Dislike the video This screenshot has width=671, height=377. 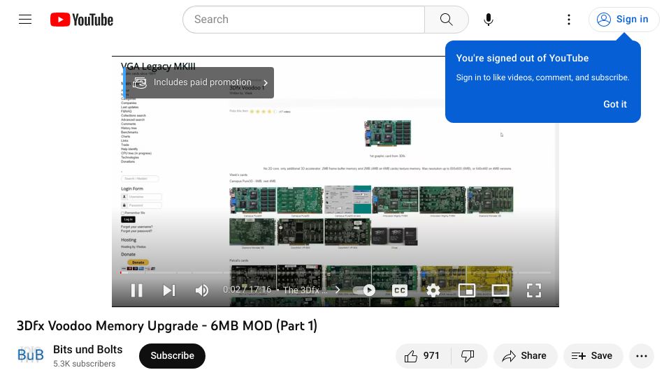point(468,355)
